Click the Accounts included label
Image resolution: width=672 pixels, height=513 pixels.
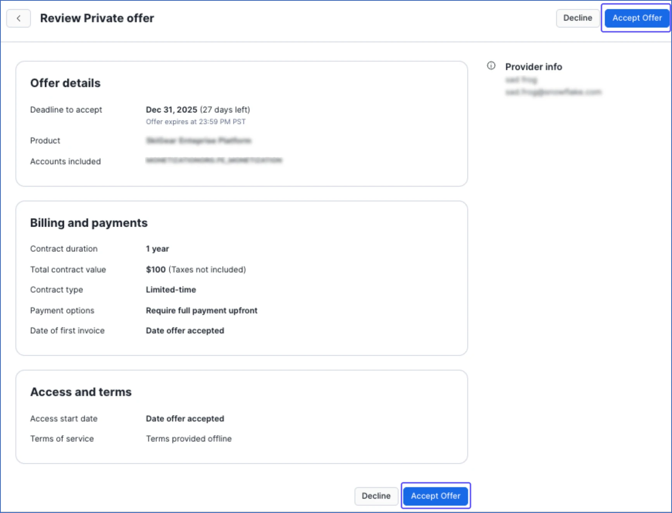click(x=65, y=161)
